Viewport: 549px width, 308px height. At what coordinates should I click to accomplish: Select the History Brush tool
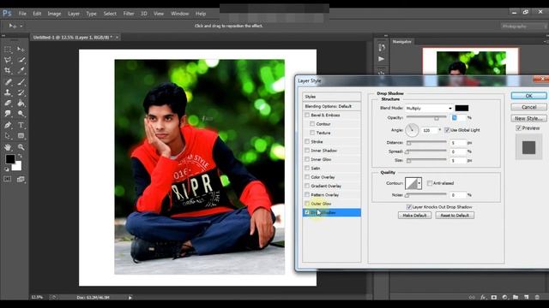tap(21, 93)
